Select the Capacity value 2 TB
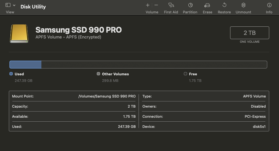This screenshot has height=151, width=279. (x=132, y=106)
